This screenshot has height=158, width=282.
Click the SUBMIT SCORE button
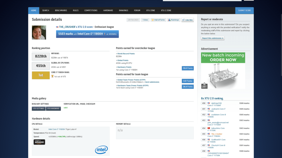[245, 11]
